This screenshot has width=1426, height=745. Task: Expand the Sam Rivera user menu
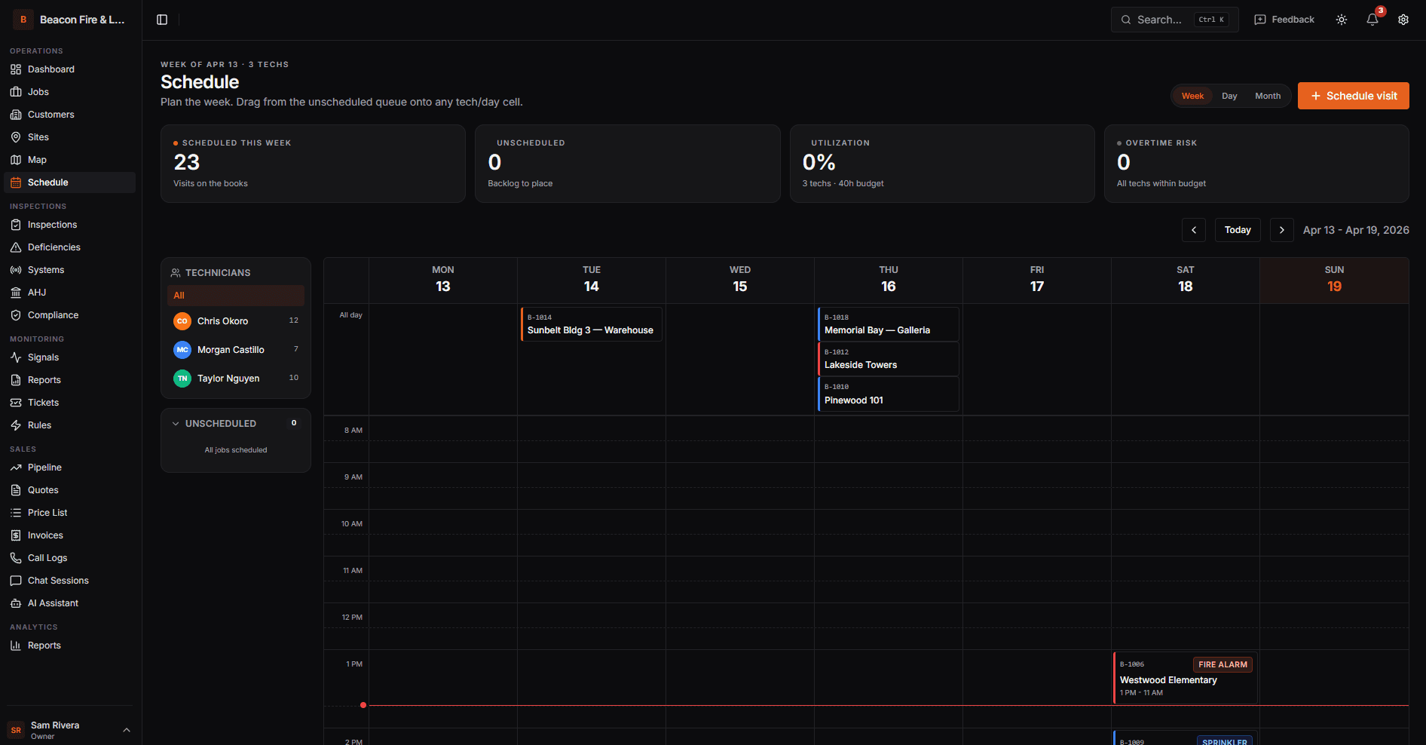click(x=126, y=730)
